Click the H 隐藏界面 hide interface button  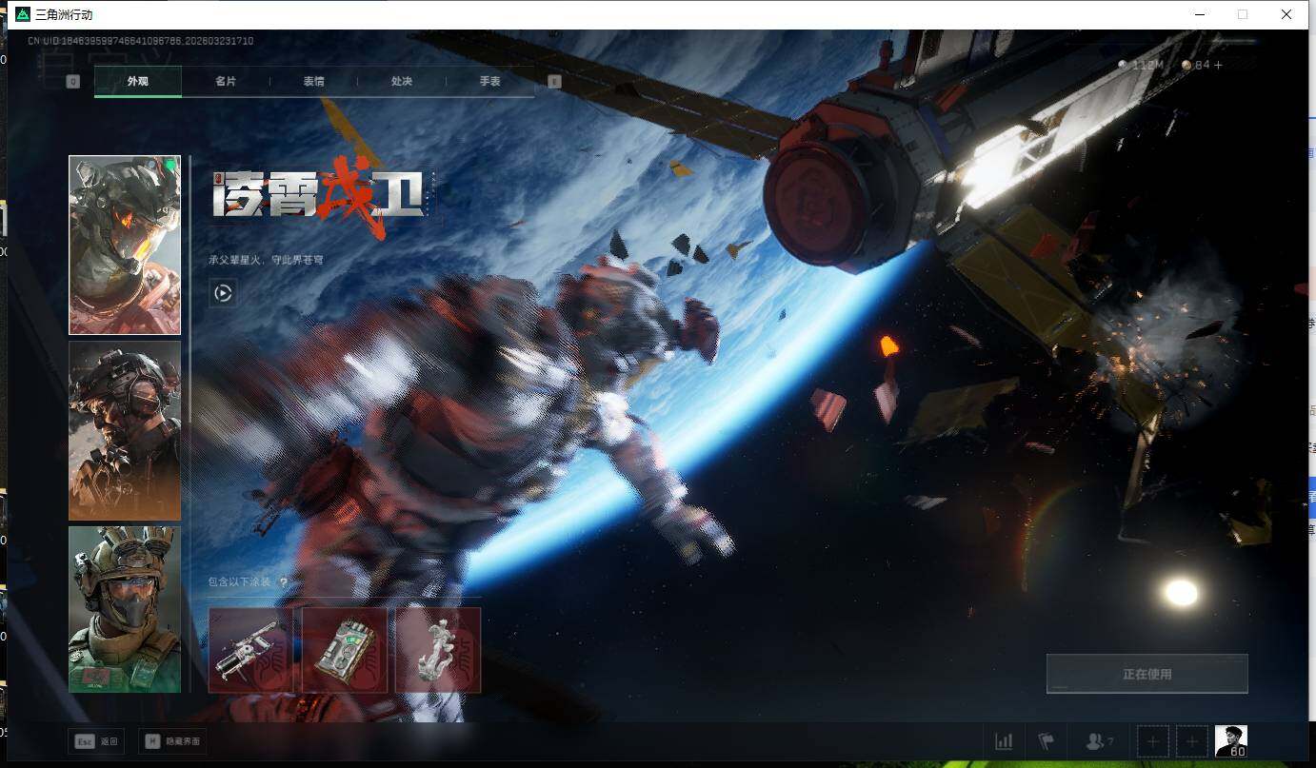[x=173, y=741]
